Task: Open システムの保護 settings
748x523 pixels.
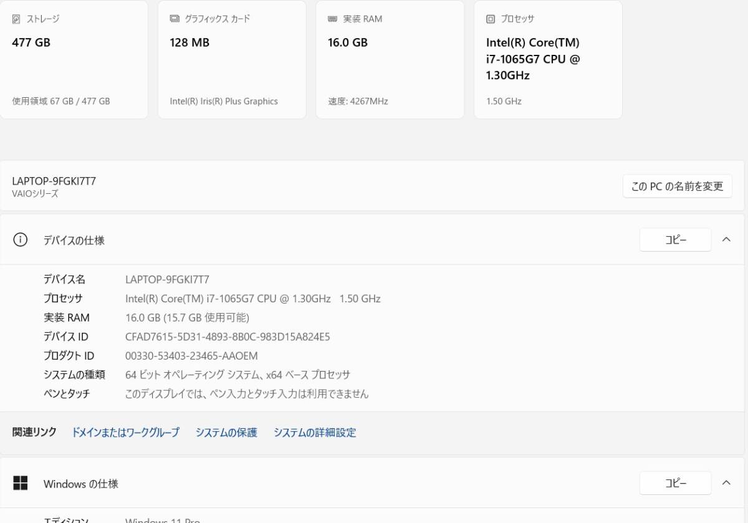Action: pyautogui.click(x=226, y=432)
